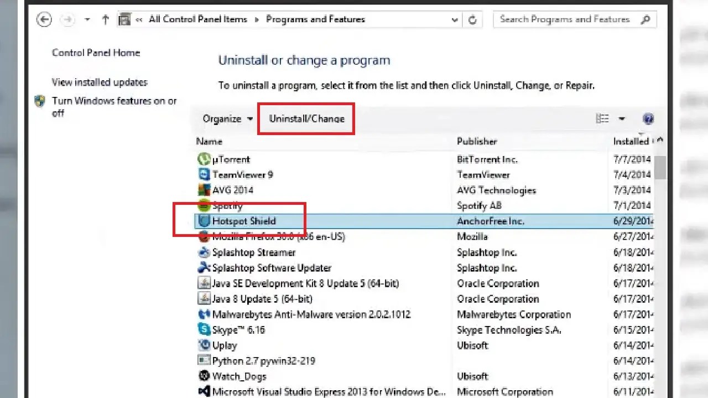The height and width of the screenshot is (398, 708).
Task: Click the Skype 6.16 program icon
Action: (x=204, y=330)
